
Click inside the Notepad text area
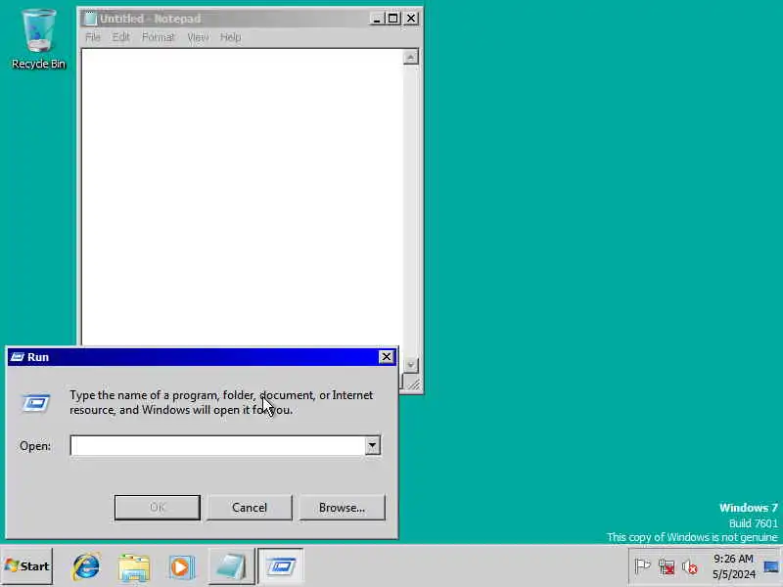[242, 198]
